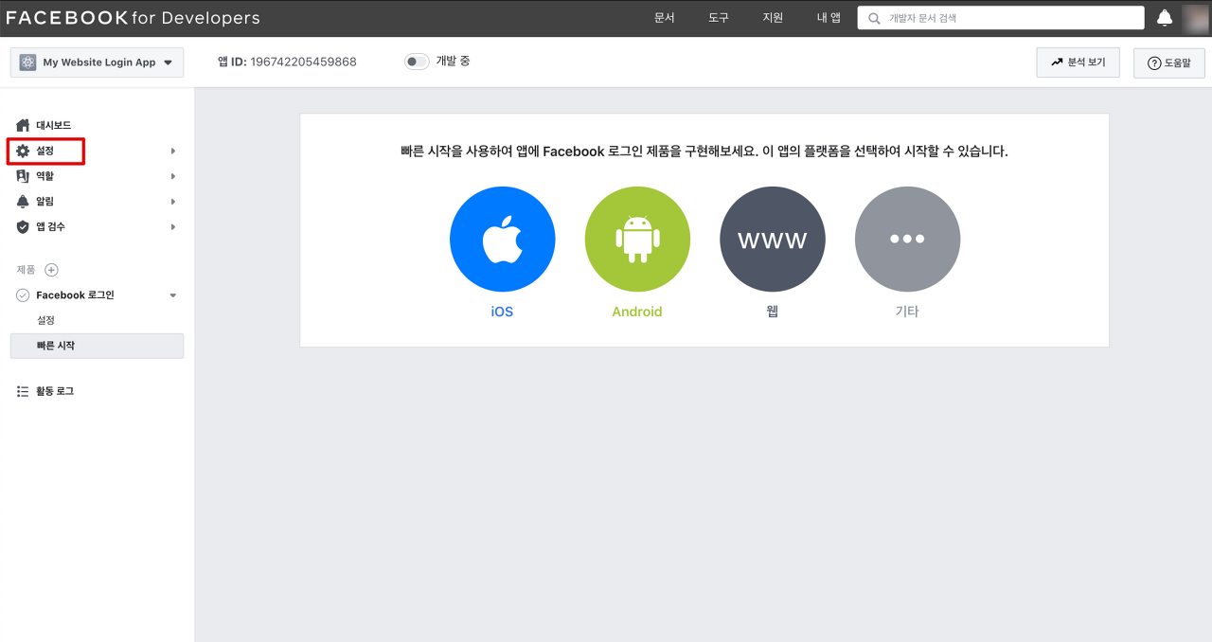This screenshot has width=1212, height=642.
Task: Click the 활동 로그 list icon
Action: (24, 391)
